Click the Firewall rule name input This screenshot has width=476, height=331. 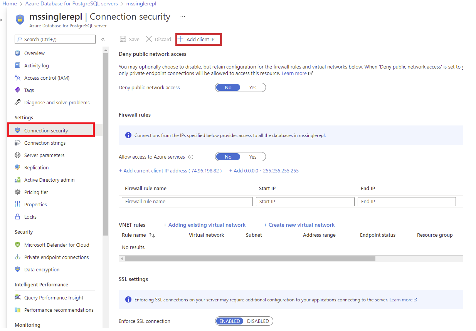point(187,202)
